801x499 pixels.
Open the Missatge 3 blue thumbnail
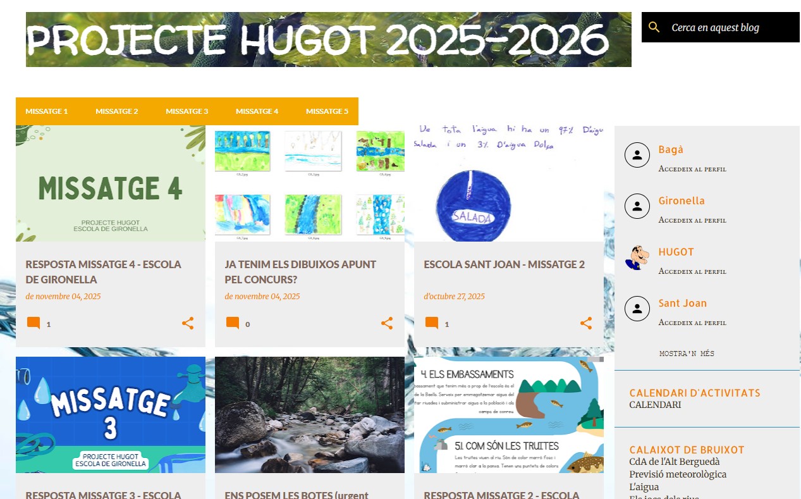point(111,415)
